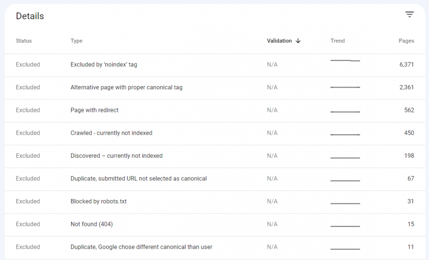Image resolution: width=429 pixels, height=260 pixels.
Task: Select the Page with redirect row
Action: [x=215, y=111]
